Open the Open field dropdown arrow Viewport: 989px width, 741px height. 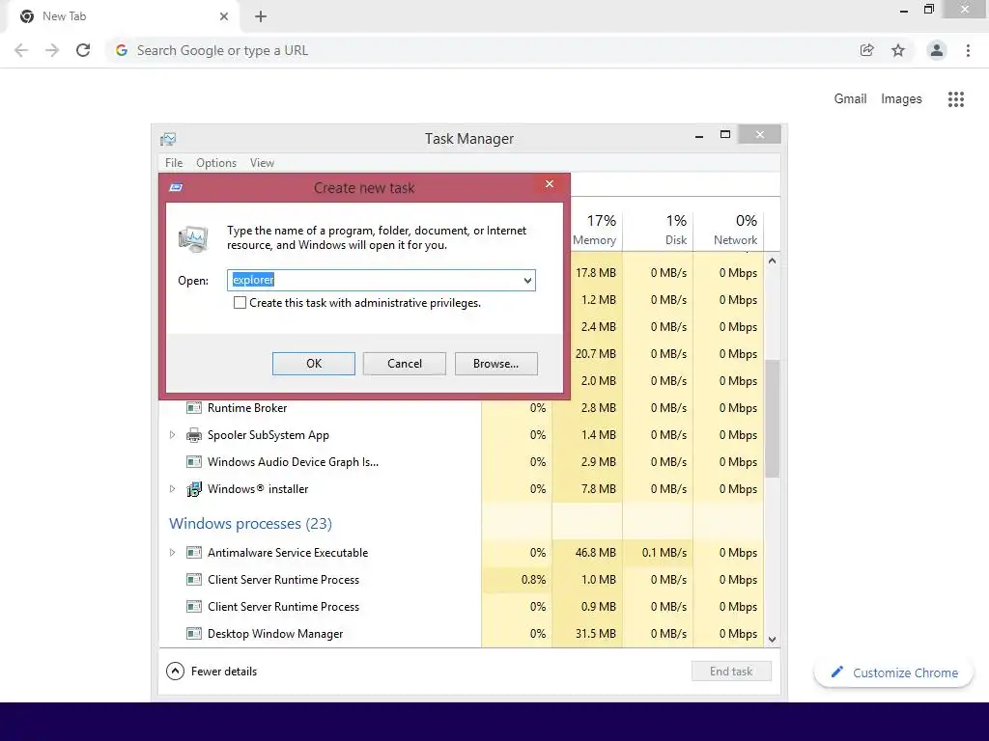[527, 281]
